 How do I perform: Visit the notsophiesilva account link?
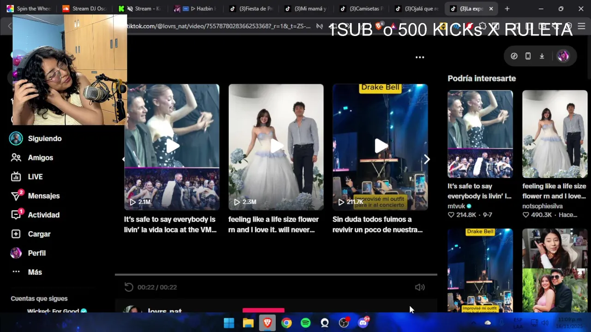pyautogui.click(x=543, y=206)
